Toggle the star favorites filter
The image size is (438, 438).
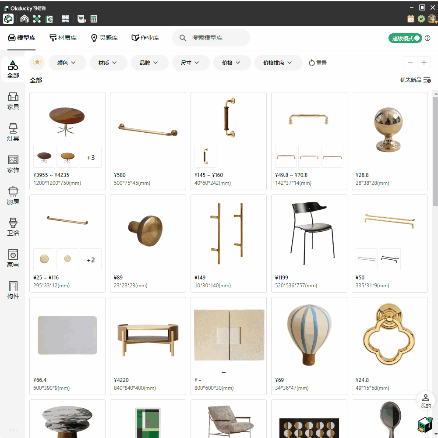pyautogui.click(x=37, y=63)
